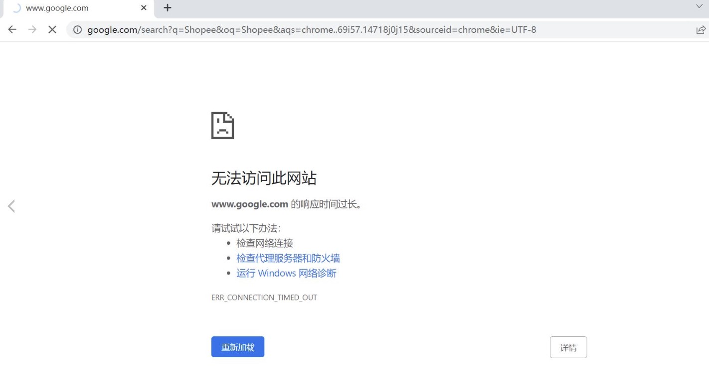Screen dimensions: 709x383
Task: Close the www.google.com tab
Action: (x=144, y=8)
